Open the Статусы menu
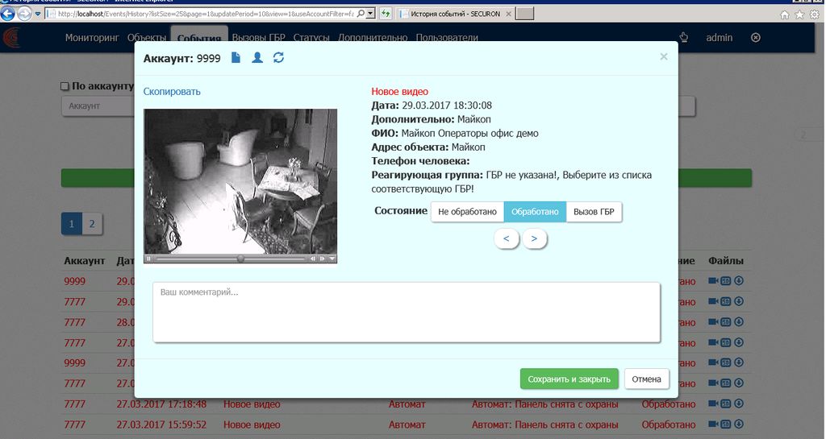The height and width of the screenshot is (439, 826). click(x=311, y=37)
